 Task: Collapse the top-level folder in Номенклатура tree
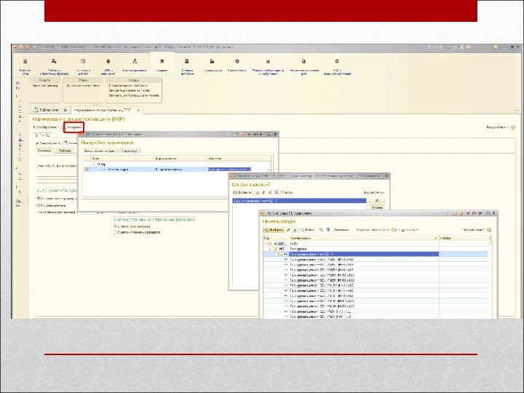point(266,244)
